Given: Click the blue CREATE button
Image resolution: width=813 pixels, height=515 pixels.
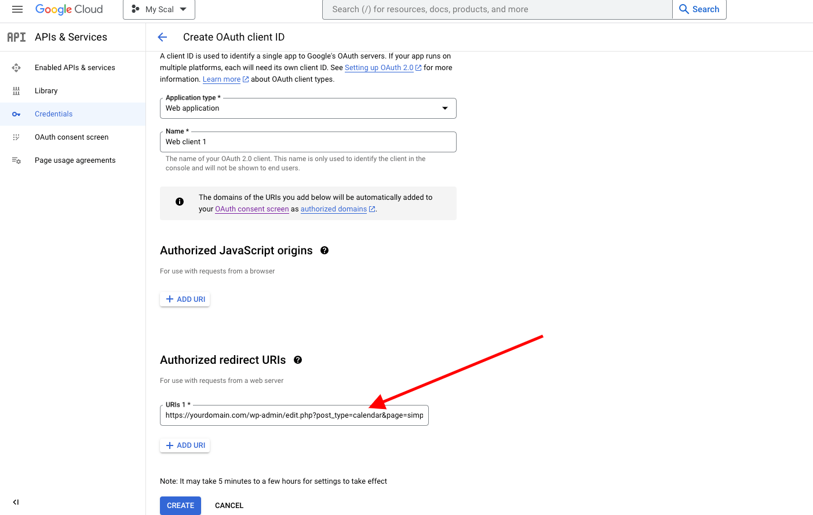Looking at the screenshot, I should pyautogui.click(x=180, y=506).
